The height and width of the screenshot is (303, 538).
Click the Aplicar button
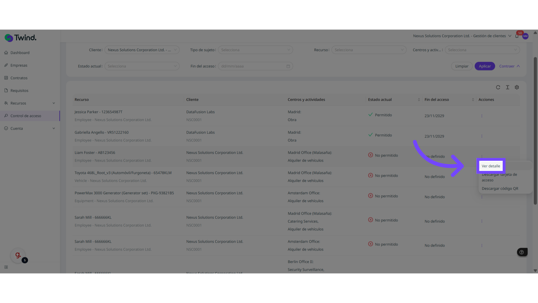(484, 66)
